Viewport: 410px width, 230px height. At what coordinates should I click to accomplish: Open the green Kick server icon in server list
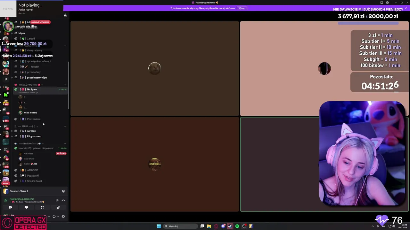click(6, 95)
